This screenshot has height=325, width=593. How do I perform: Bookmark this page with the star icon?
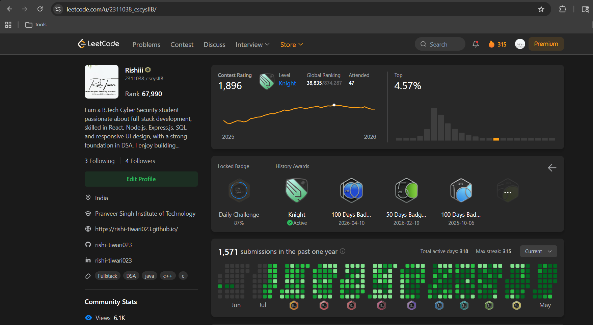pos(541,9)
